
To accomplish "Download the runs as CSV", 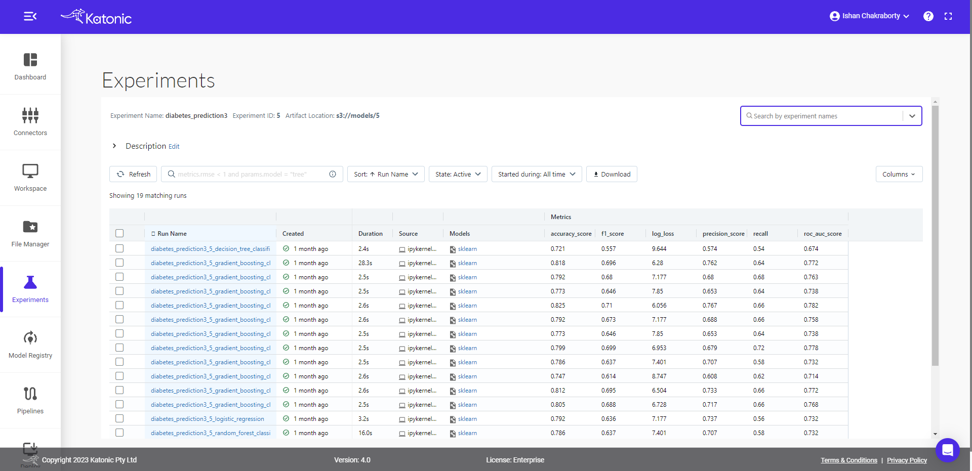I will [x=612, y=174].
